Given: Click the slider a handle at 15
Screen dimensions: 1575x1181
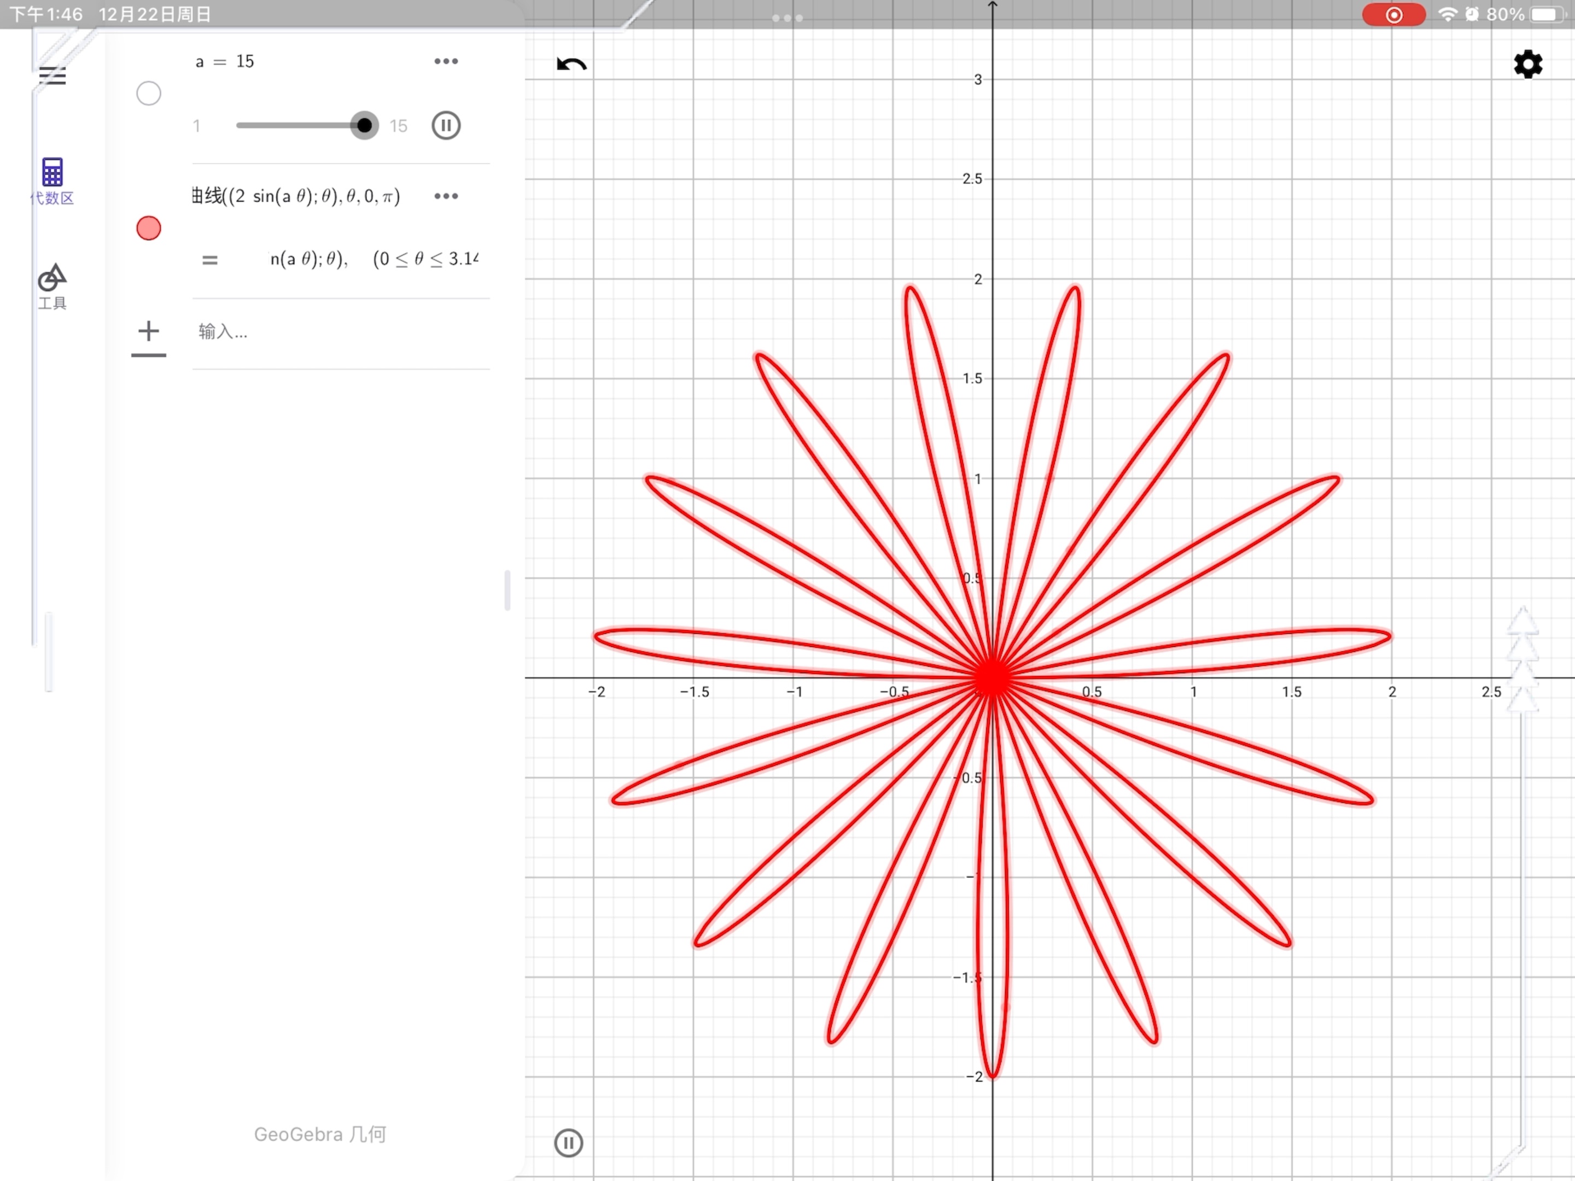Looking at the screenshot, I should pos(365,126).
